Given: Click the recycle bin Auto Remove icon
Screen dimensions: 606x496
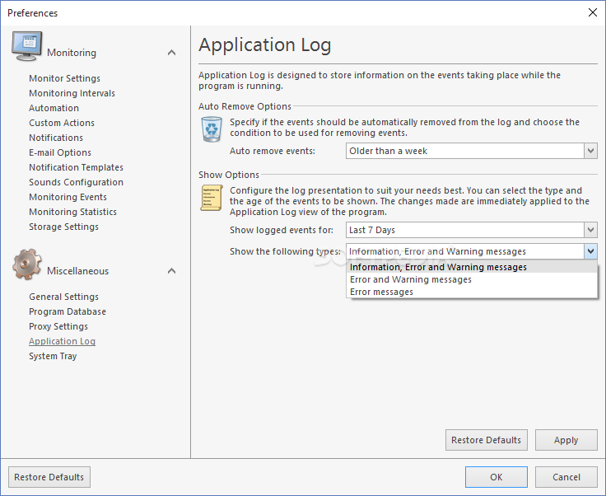Looking at the screenshot, I should 212,129.
